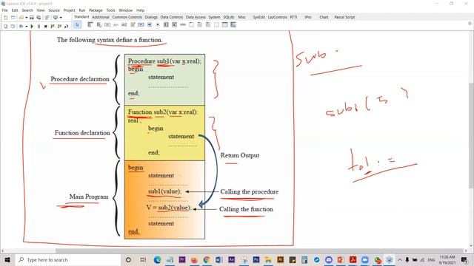Click the New Unit toolbar icon
Image resolution: width=474 pixels, height=266 pixels.
click(x=5, y=18)
